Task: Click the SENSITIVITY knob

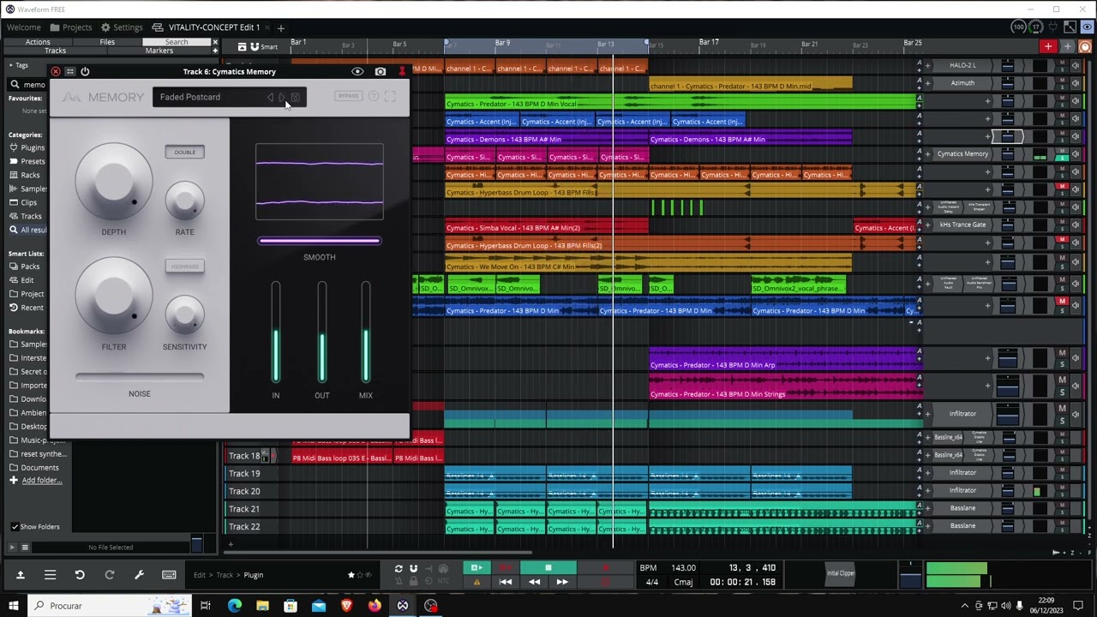Action: tap(184, 315)
